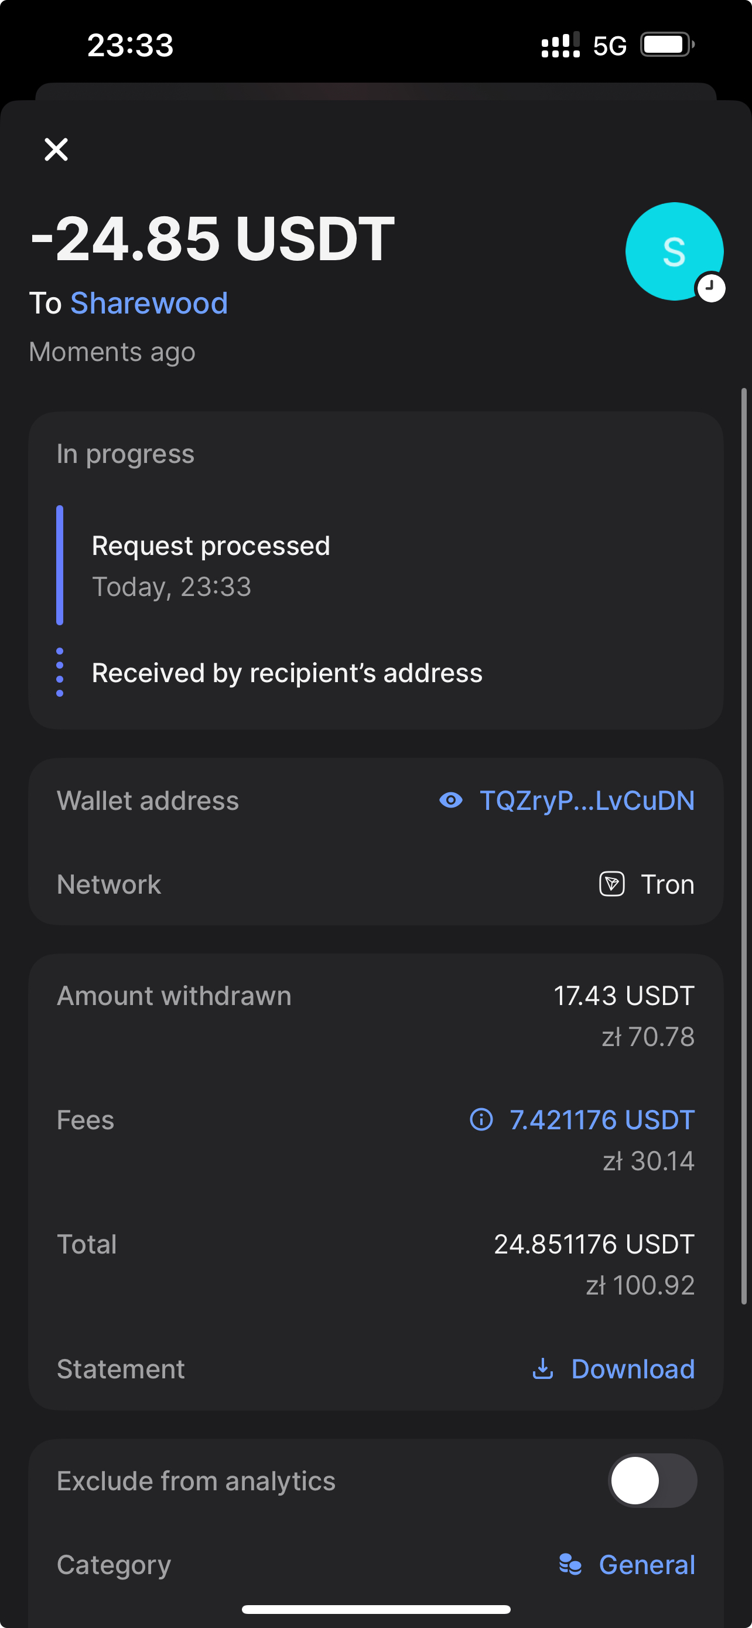The height and width of the screenshot is (1628, 752).
Task: Tap the General category coins icon
Action: [x=570, y=1564]
